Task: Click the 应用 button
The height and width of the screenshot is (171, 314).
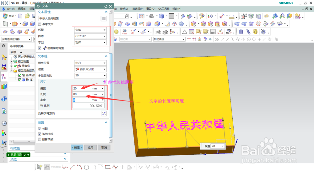Action: pos(90,148)
